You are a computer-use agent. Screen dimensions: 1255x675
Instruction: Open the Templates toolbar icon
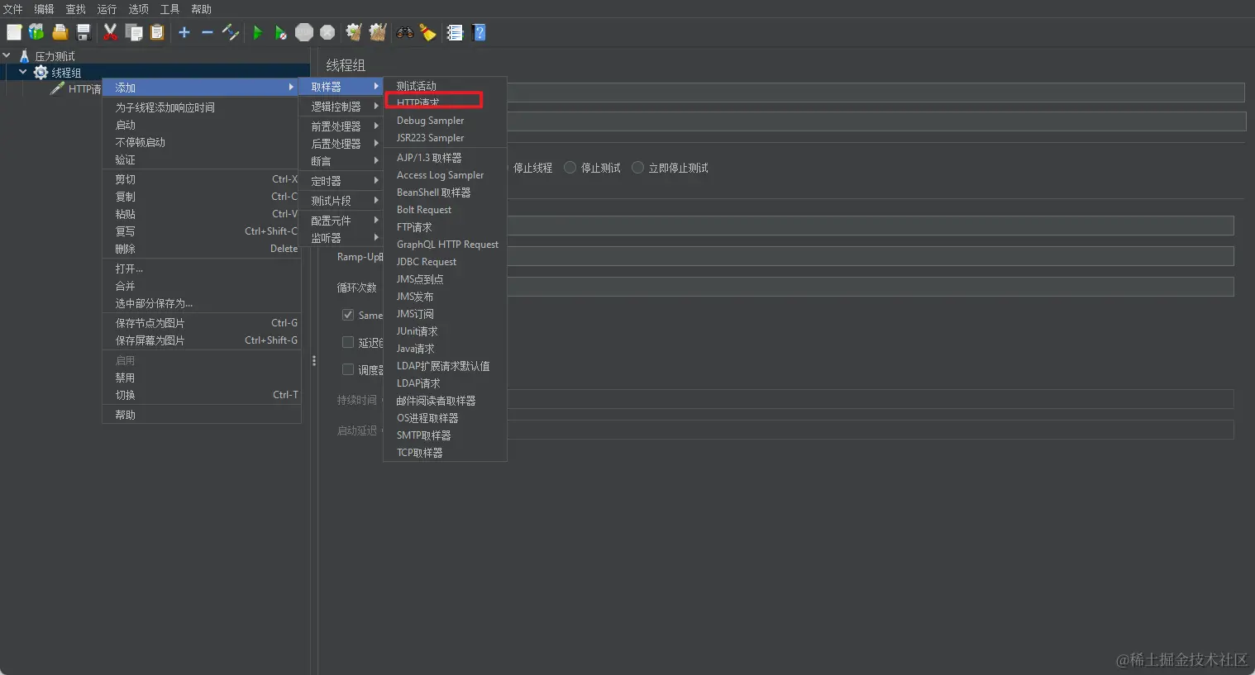36,32
